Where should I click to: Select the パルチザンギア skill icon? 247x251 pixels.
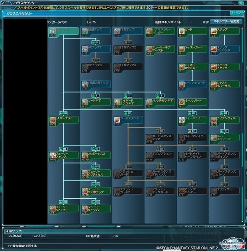pos(149,103)
